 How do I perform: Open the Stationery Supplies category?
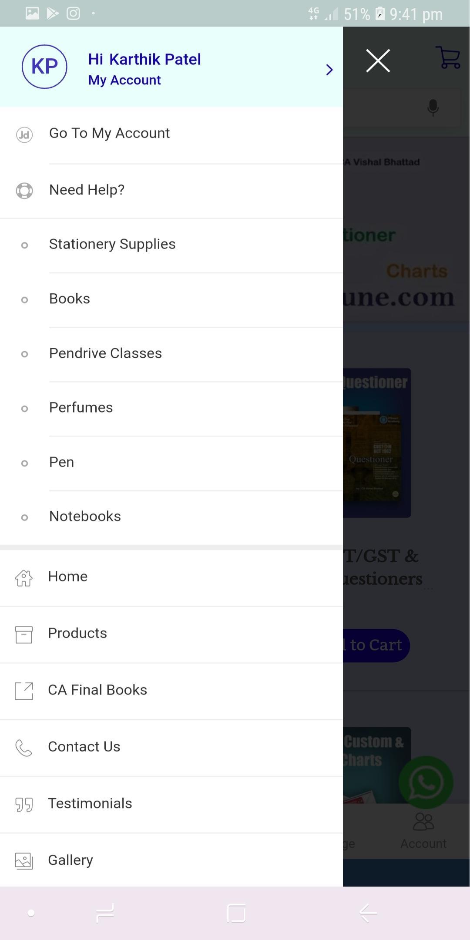click(112, 245)
